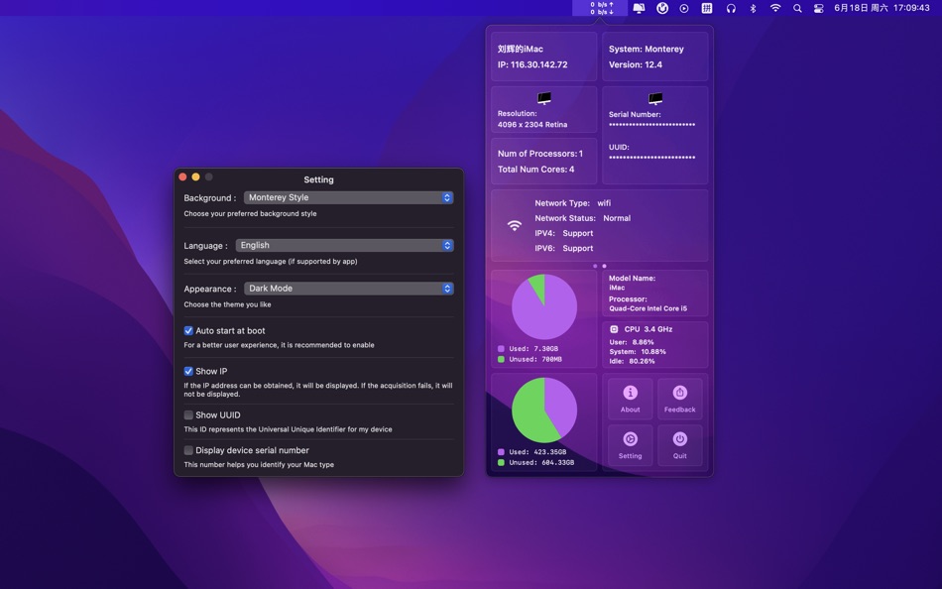Click the hidden UUID value
Image resolution: width=942 pixels, height=589 pixels.
coord(651,158)
